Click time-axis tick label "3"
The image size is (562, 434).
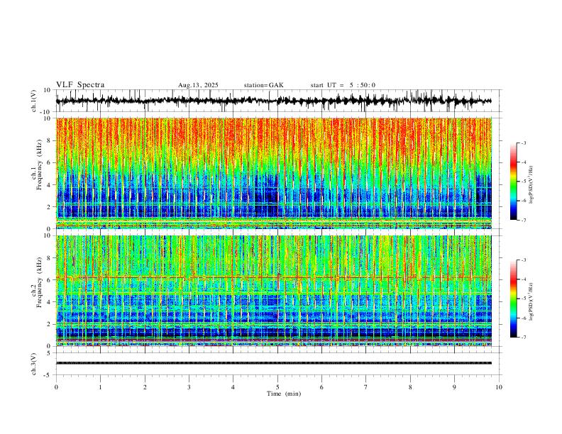tap(189, 387)
